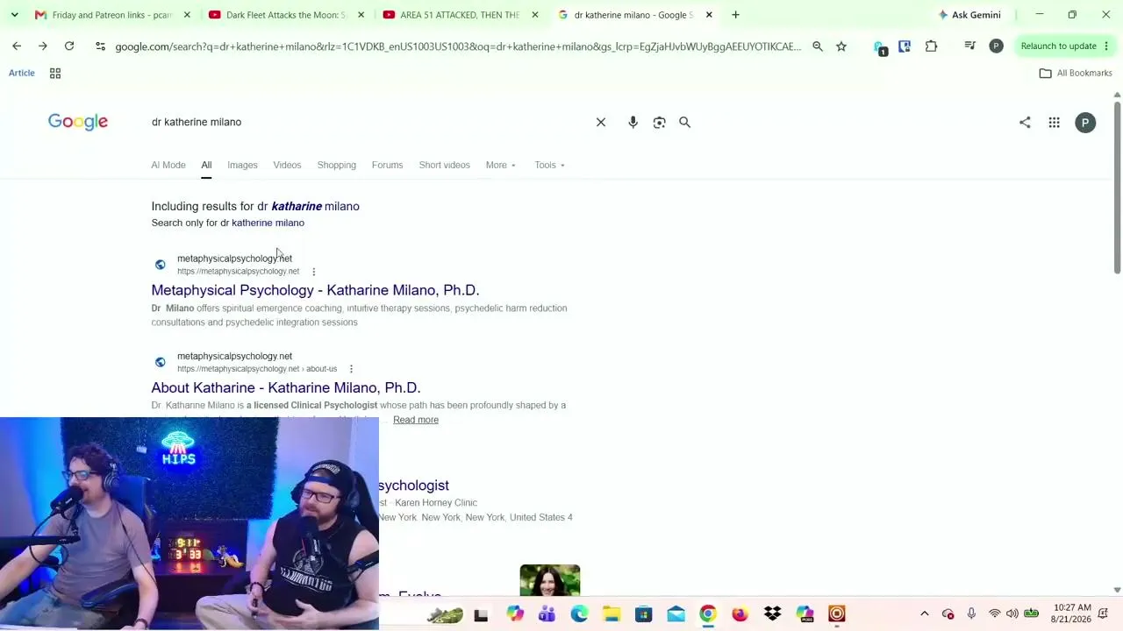This screenshot has width=1123, height=631.
Task: Switch to AI Mode results
Action: click(x=168, y=165)
